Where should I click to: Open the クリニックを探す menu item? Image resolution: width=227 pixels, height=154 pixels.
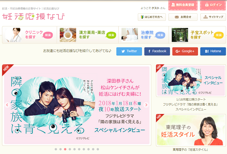pyautogui.click(x=29, y=35)
